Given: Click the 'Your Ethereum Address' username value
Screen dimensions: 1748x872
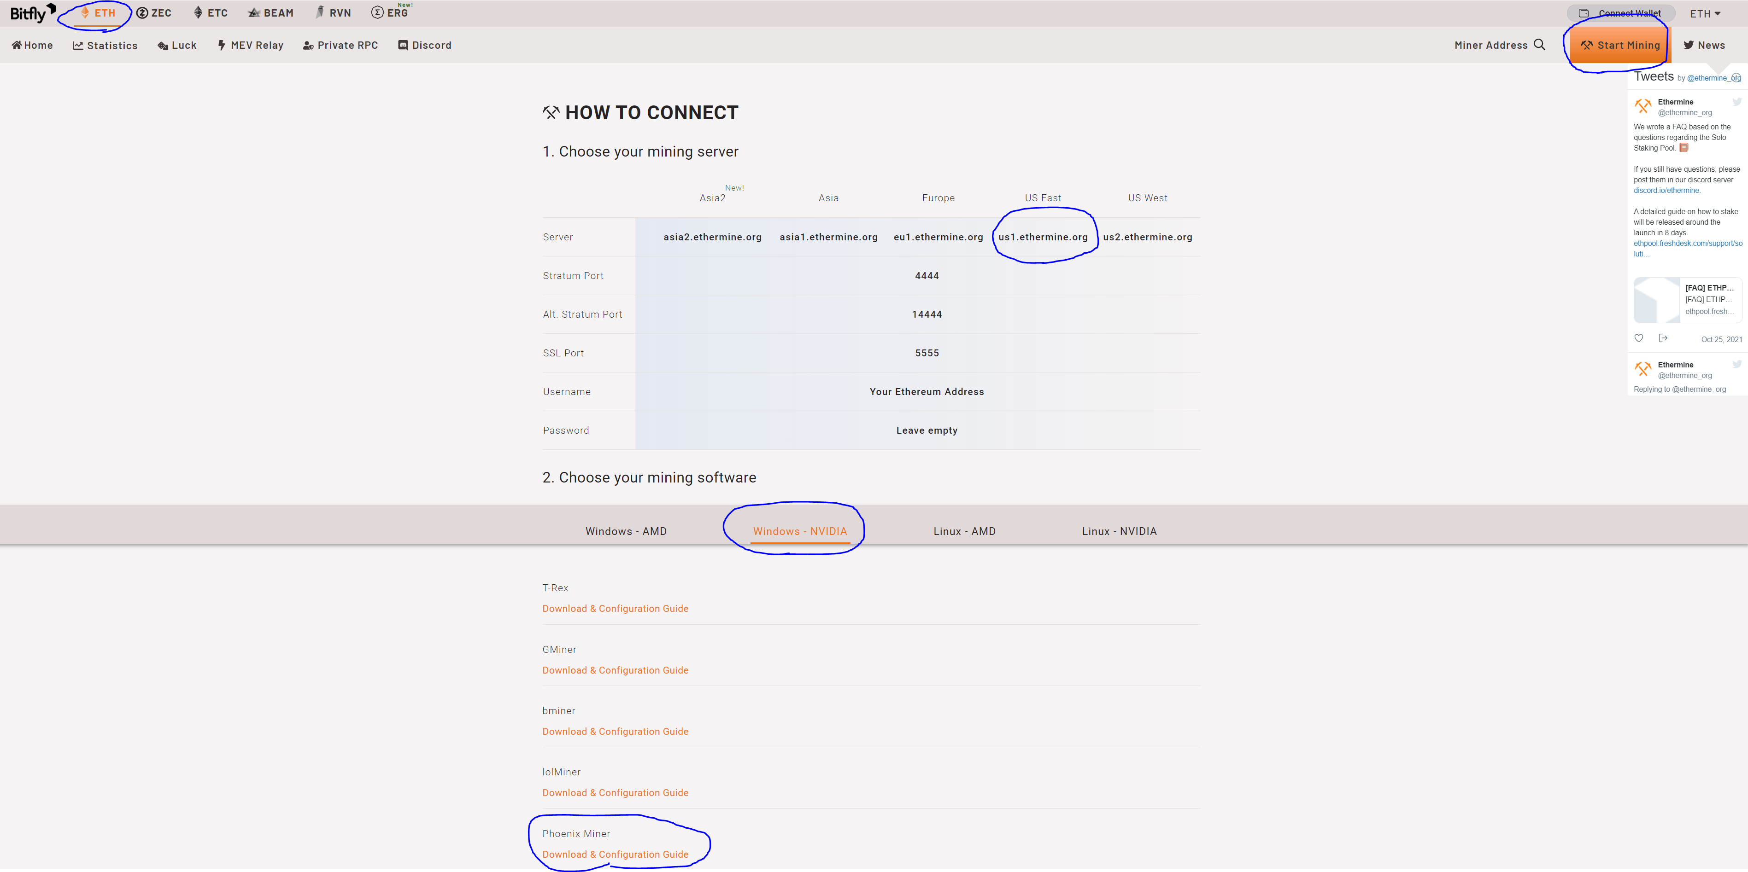Looking at the screenshot, I should pos(927,392).
